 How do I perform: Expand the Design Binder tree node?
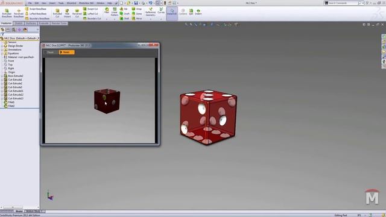point(2,46)
